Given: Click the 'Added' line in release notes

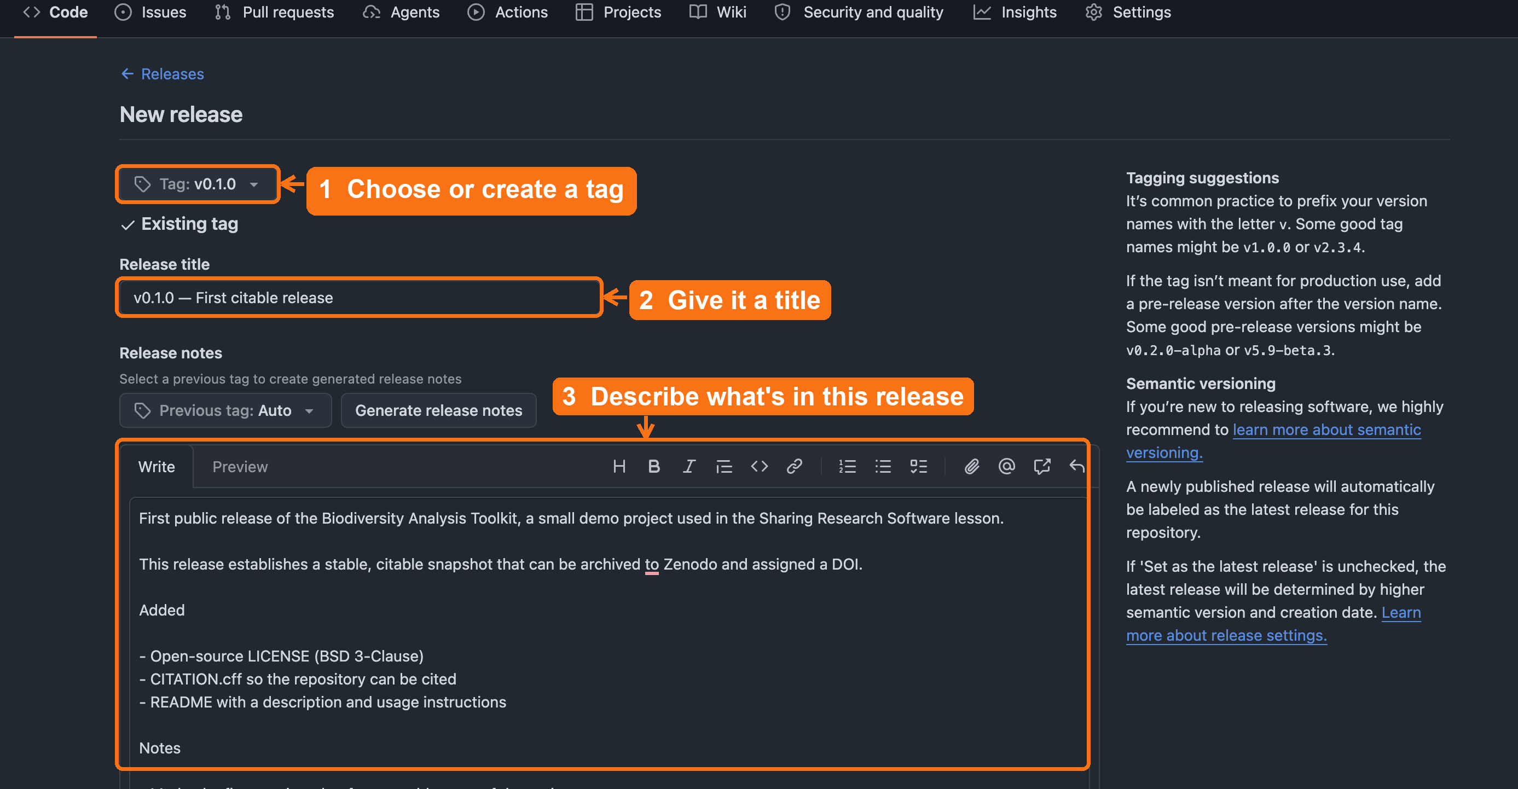Looking at the screenshot, I should [x=162, y=610].
